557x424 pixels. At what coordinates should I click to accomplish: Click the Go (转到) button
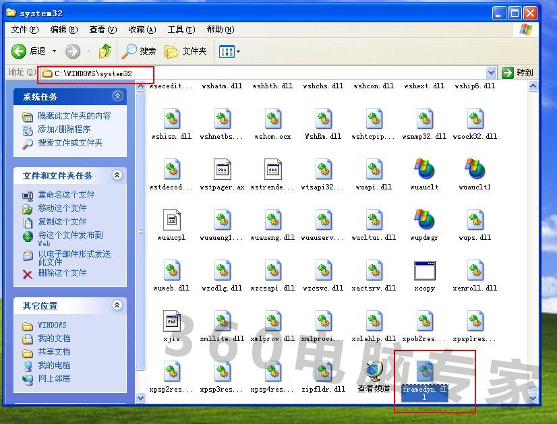pos(518,73)
